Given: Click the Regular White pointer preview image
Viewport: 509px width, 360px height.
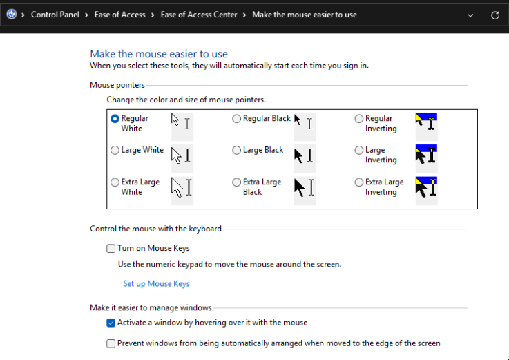Looking at the screenshot, I should [182, 124].
